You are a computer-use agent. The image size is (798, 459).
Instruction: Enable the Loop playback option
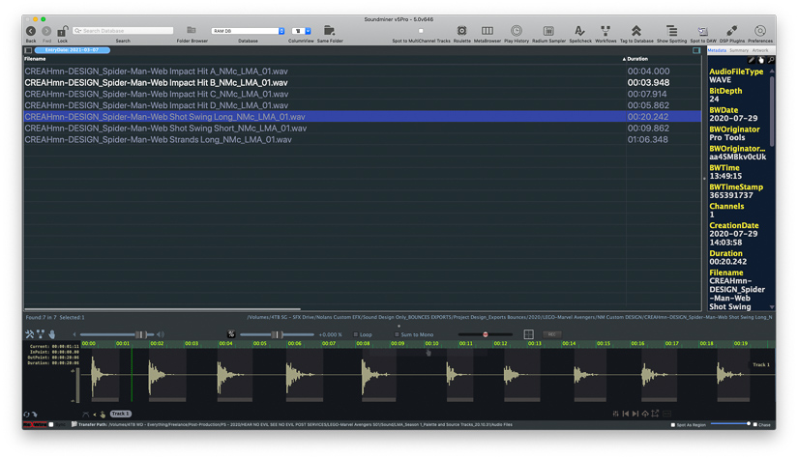[x=357, y=334]
